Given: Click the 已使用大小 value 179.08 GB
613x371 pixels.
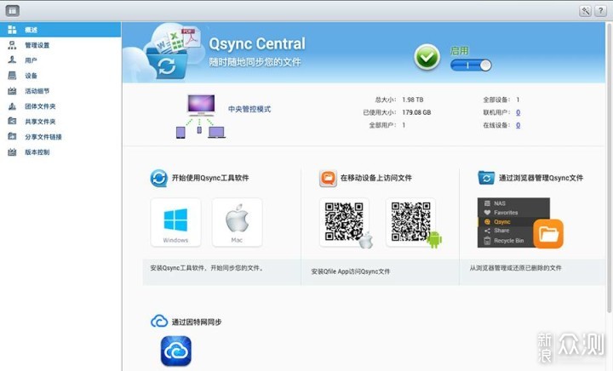Looking at the screenshot, I should point(416,112).
